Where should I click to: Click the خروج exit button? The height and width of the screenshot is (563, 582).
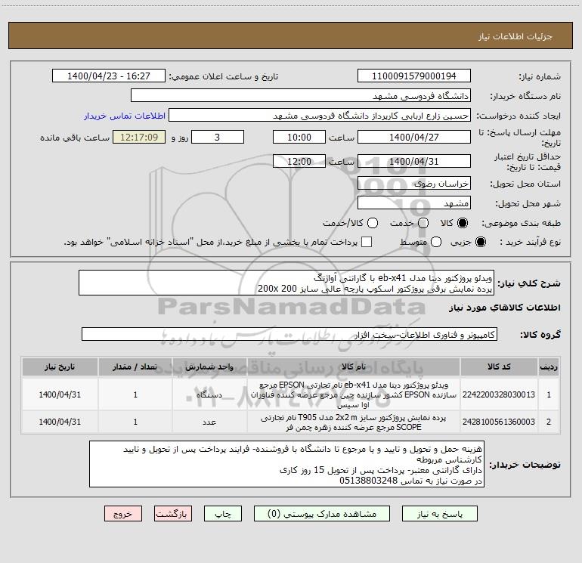123,514
